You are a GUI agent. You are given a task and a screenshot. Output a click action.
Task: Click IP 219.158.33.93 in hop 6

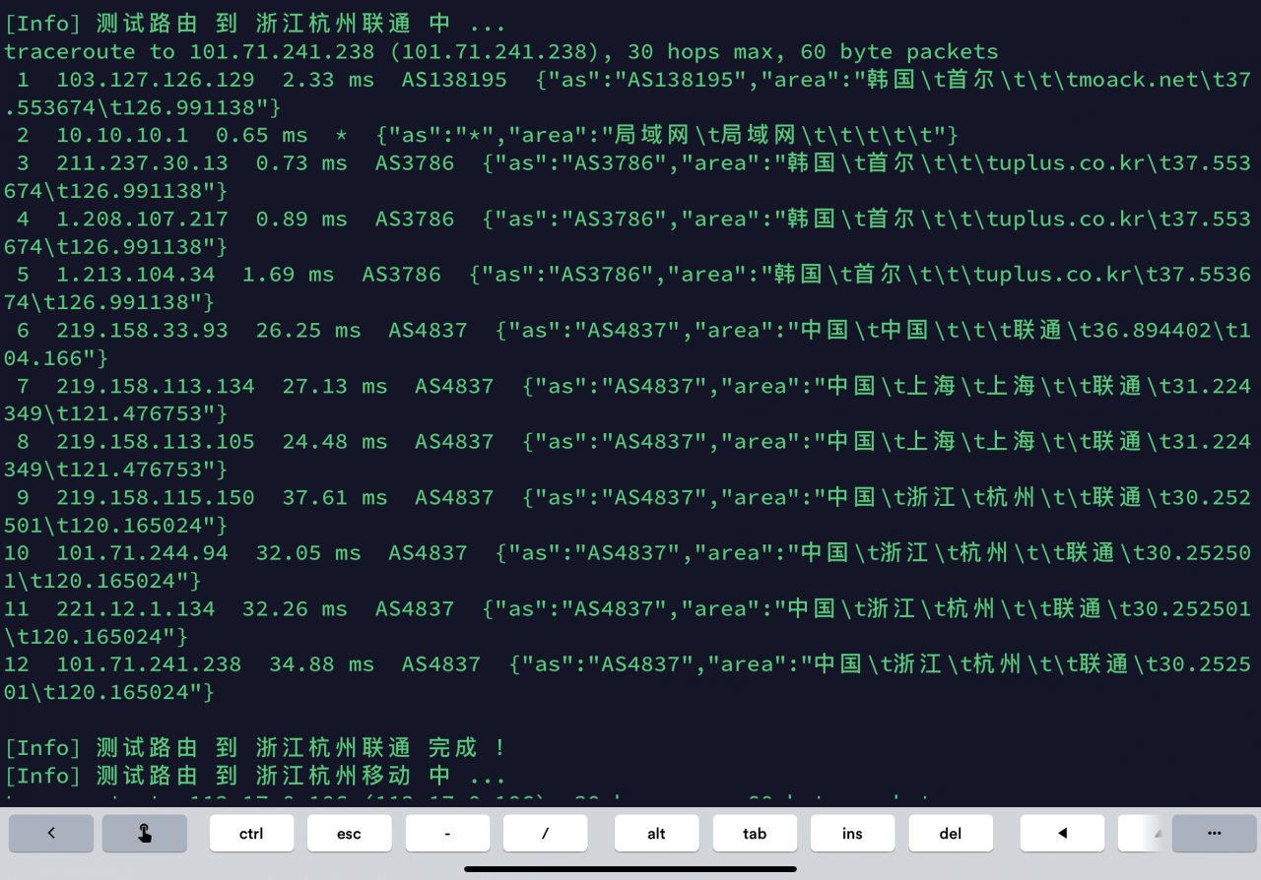142,331
